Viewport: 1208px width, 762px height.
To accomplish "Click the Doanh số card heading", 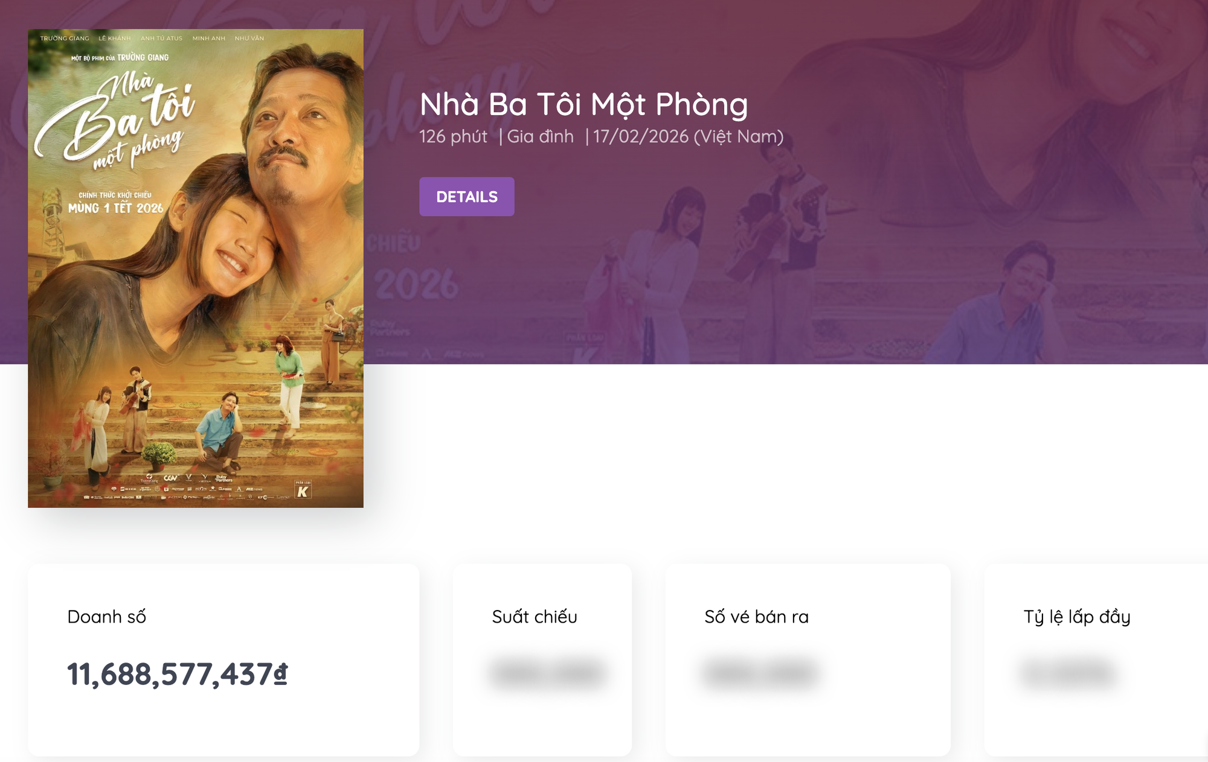I will tap(106, 617).
